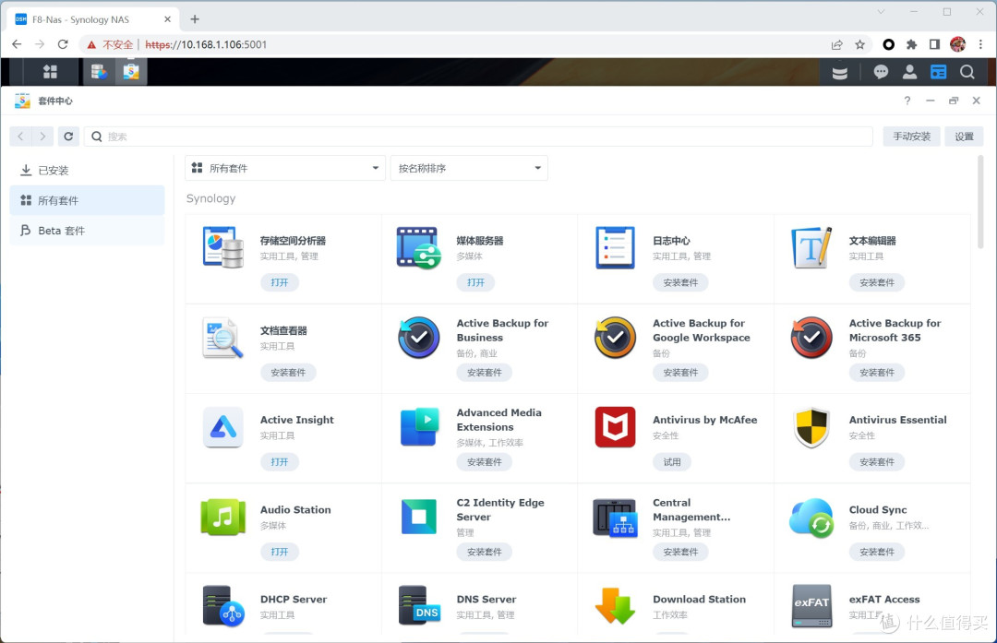Open the browser extensions puzzle icon
The width and height of the screenshot is (997, 643).
(x=911, y=44)
